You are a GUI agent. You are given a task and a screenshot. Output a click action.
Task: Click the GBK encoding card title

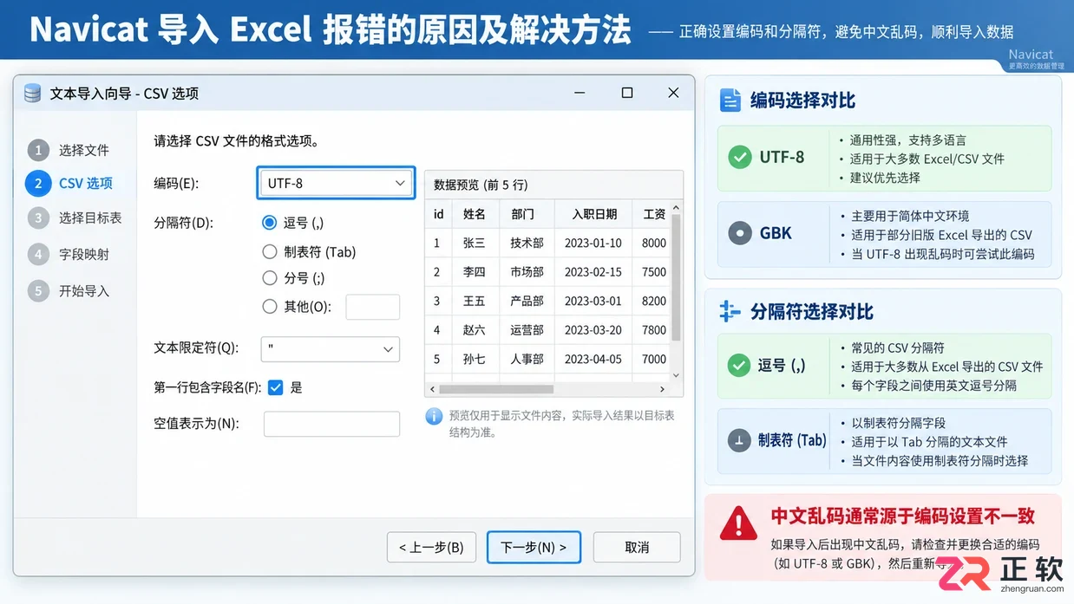click(776, 233)
